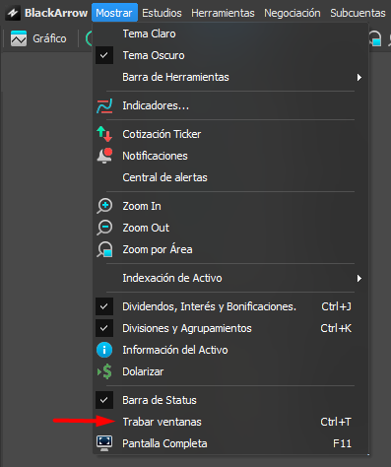Viewport: 391px width, 467px height.
Task: Click the BlackArrow title text
Action: [56, 13]
